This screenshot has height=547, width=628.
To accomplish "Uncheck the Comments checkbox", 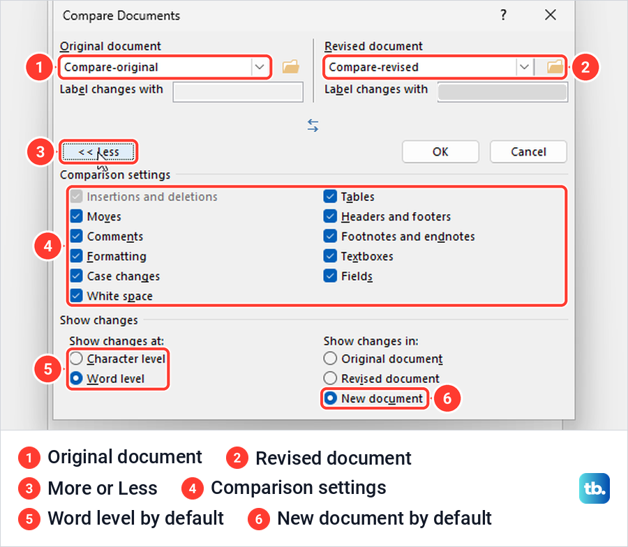I will (x=76, y=237).
